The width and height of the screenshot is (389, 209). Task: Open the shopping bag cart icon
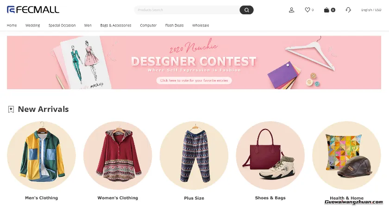pos(327,10)
